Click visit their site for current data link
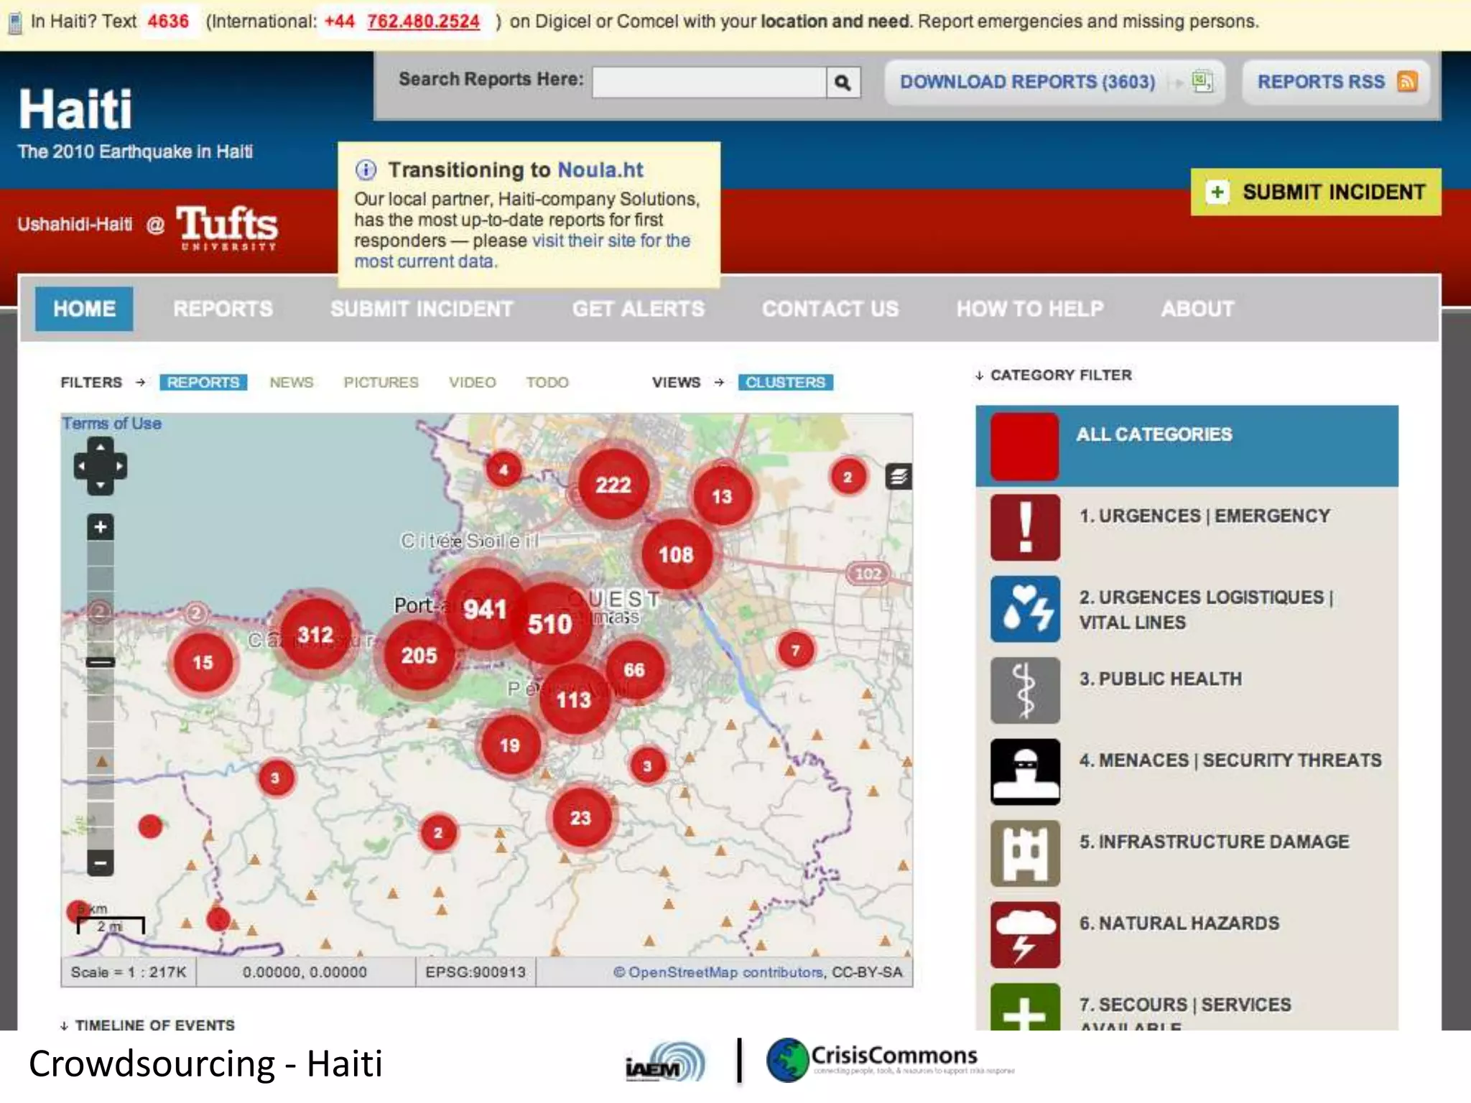The width and height of the screenshot is (1471, 1103). click(522, 251)
